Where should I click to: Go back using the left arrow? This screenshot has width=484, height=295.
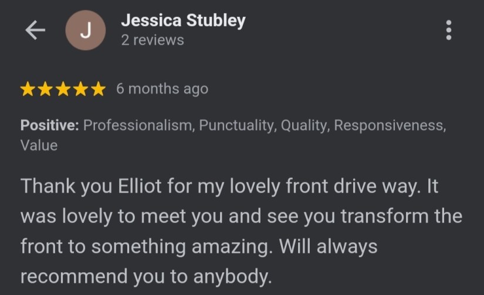(x=35, y=31)
